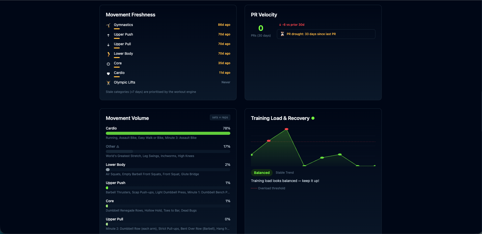Screen dimensions: 482x234
Task: Click the Overload threshold legend
Action: pyautogui.click(x=268, y=188)
